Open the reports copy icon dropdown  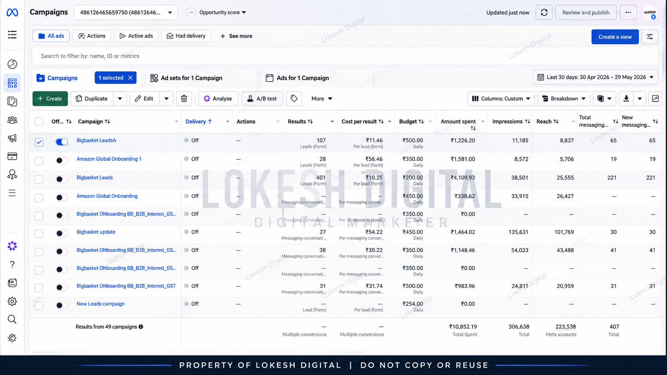pos(604,98)
